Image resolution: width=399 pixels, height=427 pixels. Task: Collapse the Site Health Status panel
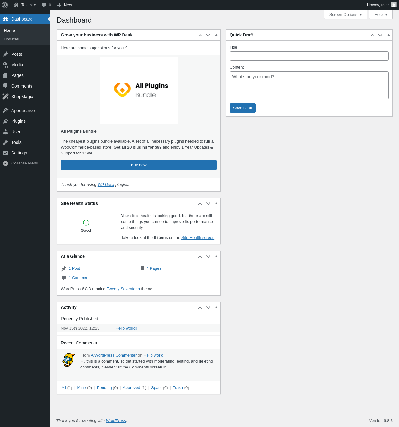216,204
